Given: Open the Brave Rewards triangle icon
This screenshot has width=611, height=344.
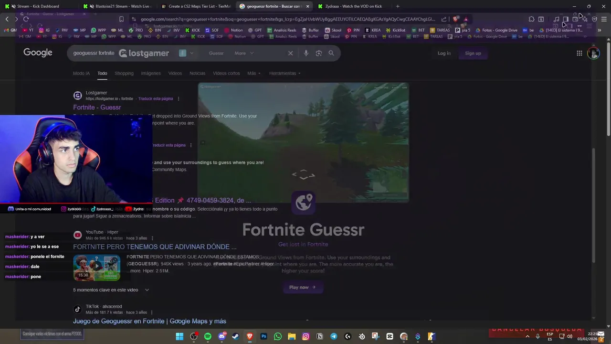Looking at the screenshot, I should [466, 19].
